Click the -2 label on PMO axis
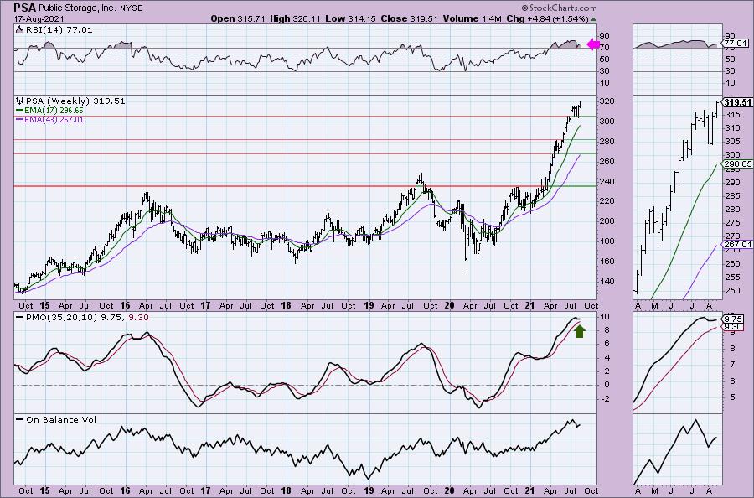The image size is (754, 498). pyautogui.click(x=604, y=399)
